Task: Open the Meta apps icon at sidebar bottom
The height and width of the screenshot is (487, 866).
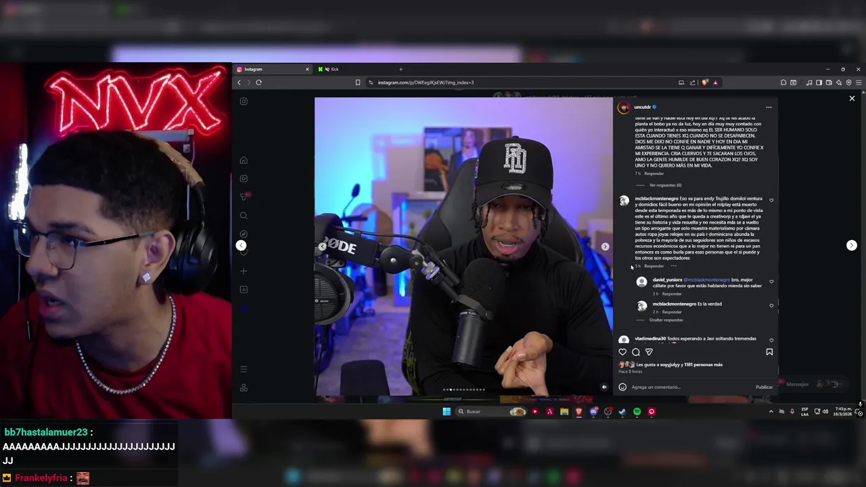Action: click(244, 388)
